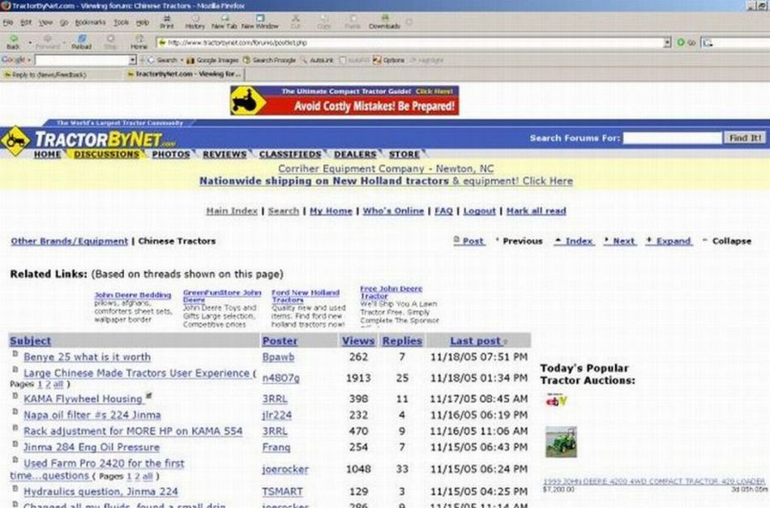The height and width of the screenshot is (508, 770).
Task: Click the Reload button in Firefox toolbar
Action: pos(81,41)
